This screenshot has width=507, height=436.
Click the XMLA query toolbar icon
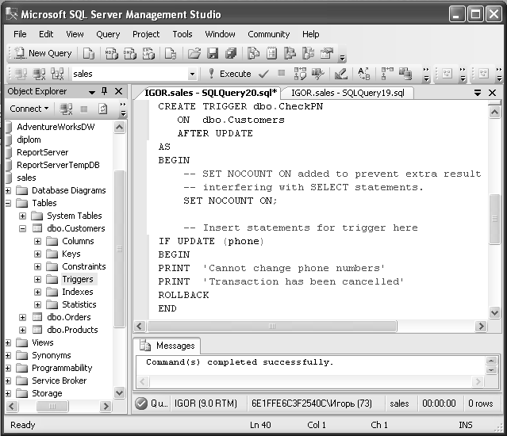coord(148,53)
